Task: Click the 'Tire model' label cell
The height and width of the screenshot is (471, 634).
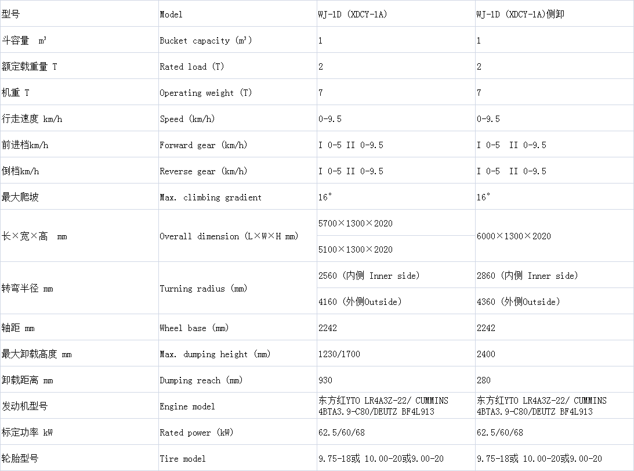Action: tap(182, 459)
